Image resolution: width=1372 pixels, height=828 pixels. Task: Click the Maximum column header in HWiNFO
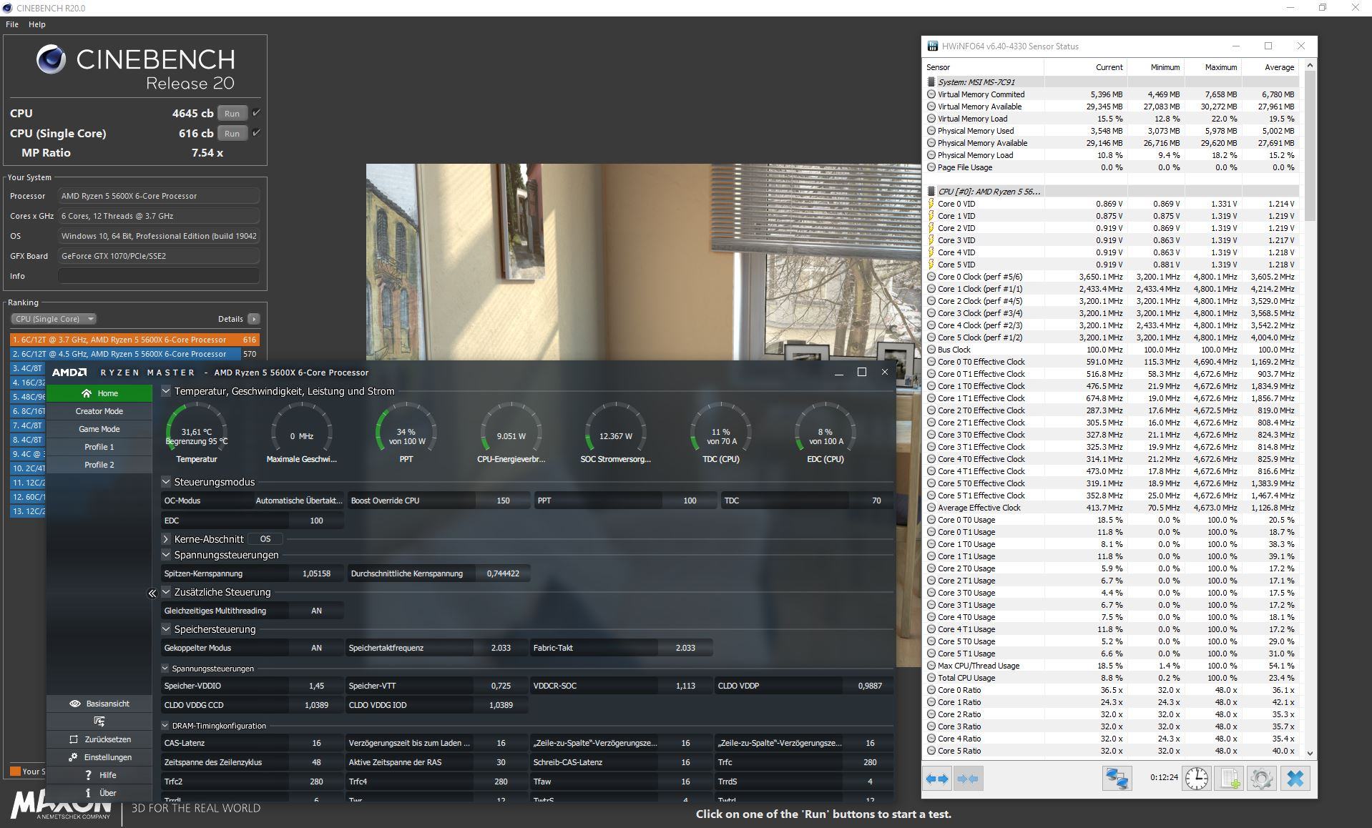pyautogui.click(x=1212, y=67)
